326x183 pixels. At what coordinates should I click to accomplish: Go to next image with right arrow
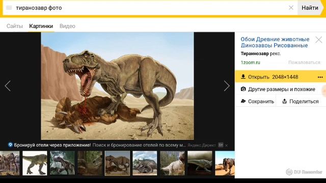pyautogui.click(x=227, y=86)
